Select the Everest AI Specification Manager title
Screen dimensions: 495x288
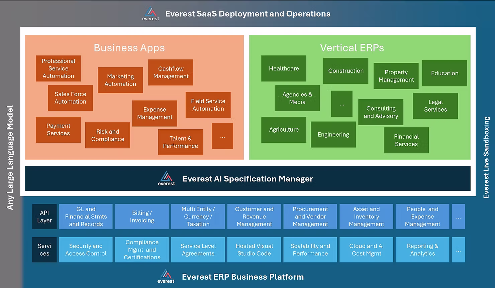pos(248,179)
